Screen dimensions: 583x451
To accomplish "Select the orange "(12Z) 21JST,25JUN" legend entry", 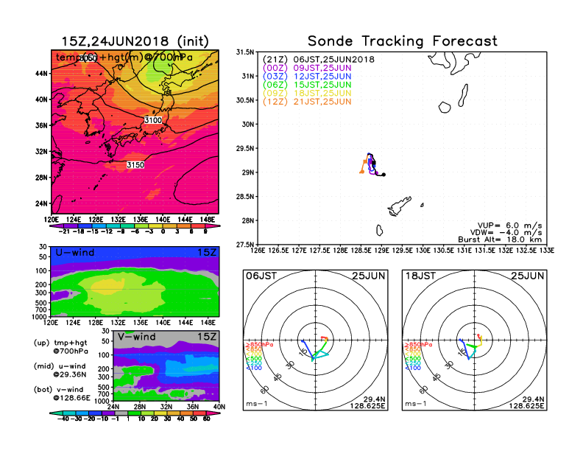I will pyautogui.click(x=307, y=102).
